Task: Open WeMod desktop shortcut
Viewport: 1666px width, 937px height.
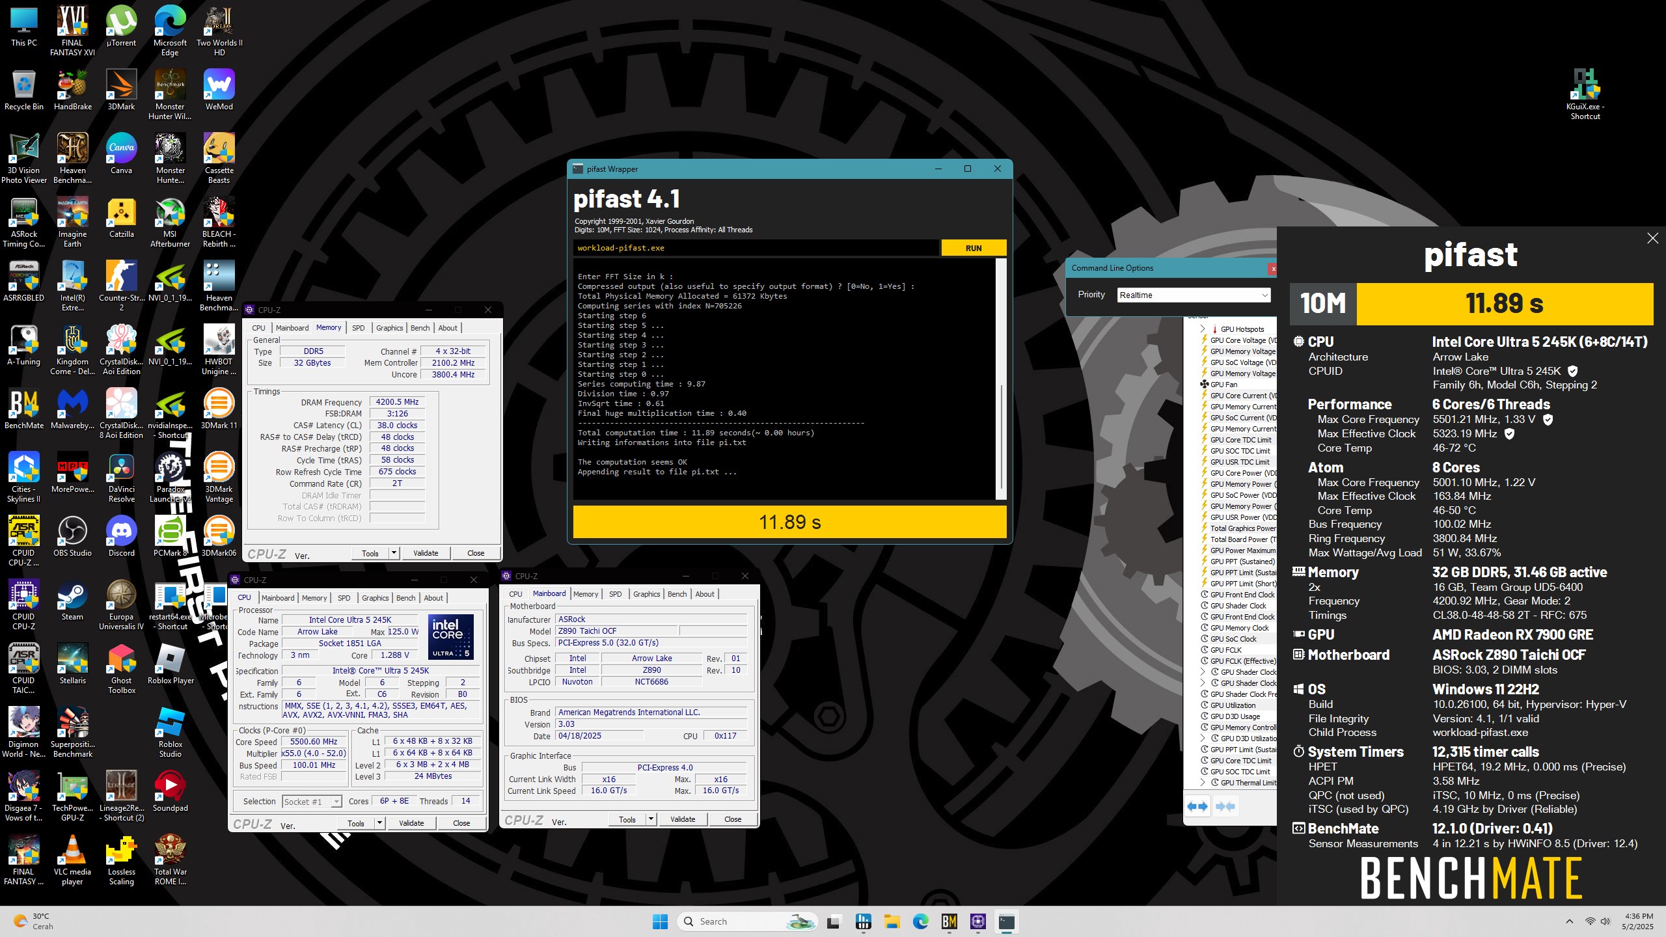Action: [x=219, y=90]
